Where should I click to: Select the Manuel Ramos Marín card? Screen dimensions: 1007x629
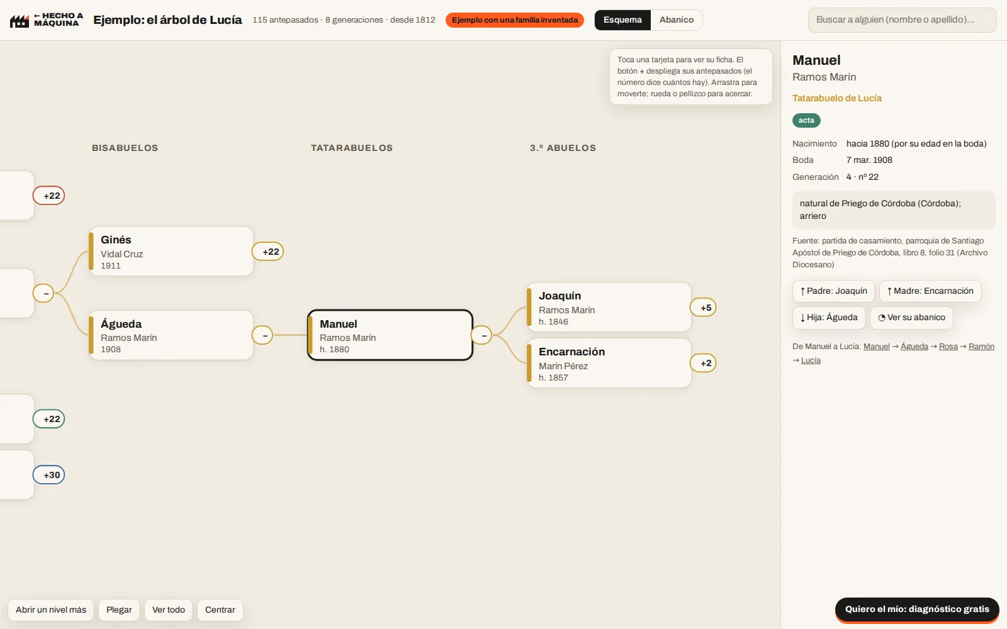(x=390, y=335)
